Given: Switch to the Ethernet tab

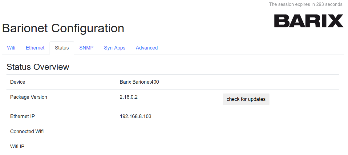Looking at the screenshot, I should [x=35, y=48].
